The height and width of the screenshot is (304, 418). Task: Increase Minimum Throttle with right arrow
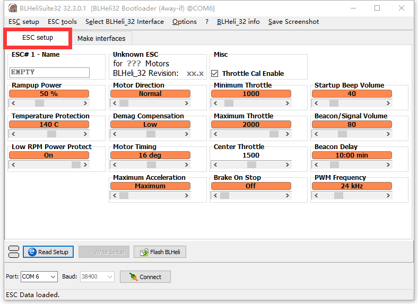[x=288, y=103]
